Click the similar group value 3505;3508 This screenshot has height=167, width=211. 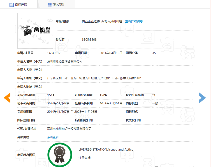click(89, 40)
